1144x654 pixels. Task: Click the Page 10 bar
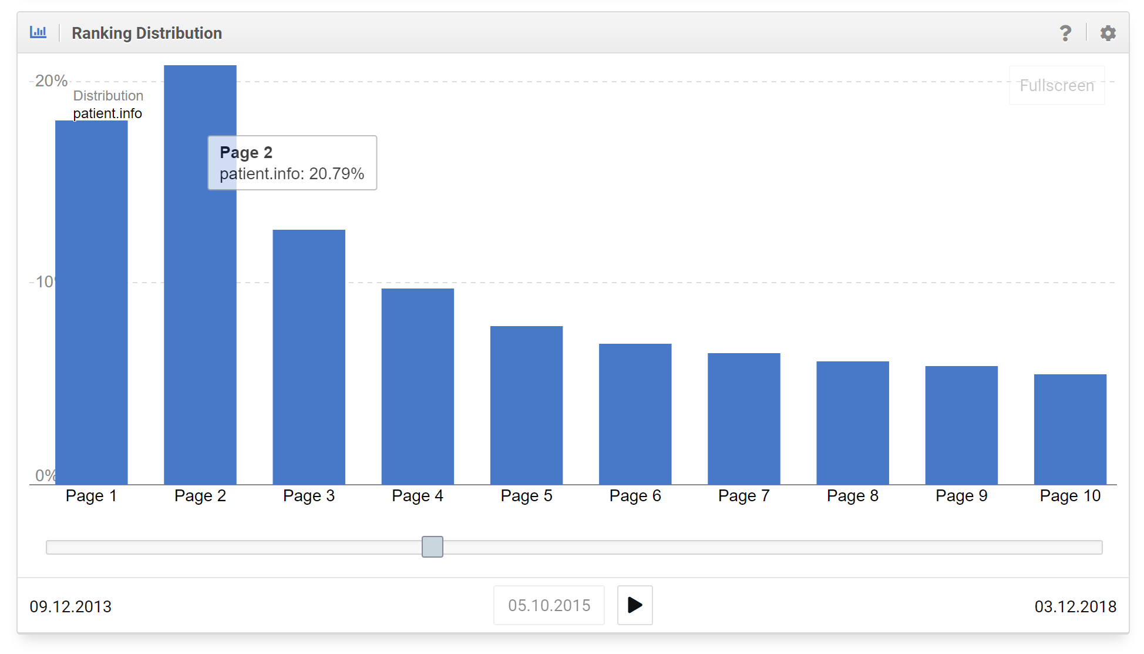click(1070, 429)
